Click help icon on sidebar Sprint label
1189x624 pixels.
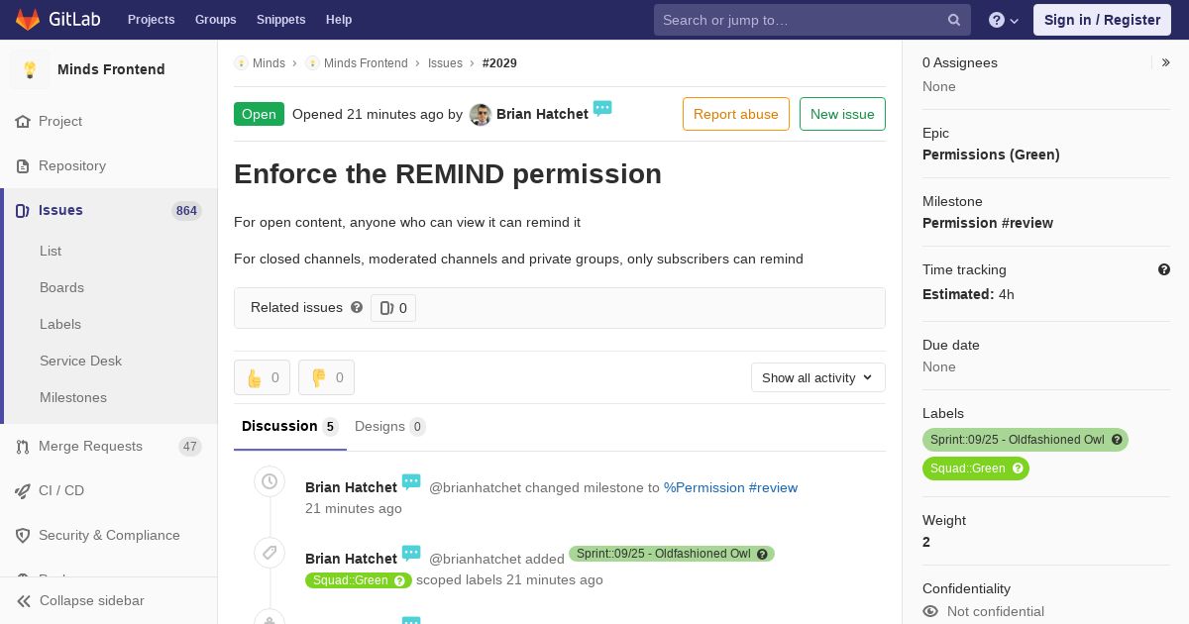coord(1117,440)
